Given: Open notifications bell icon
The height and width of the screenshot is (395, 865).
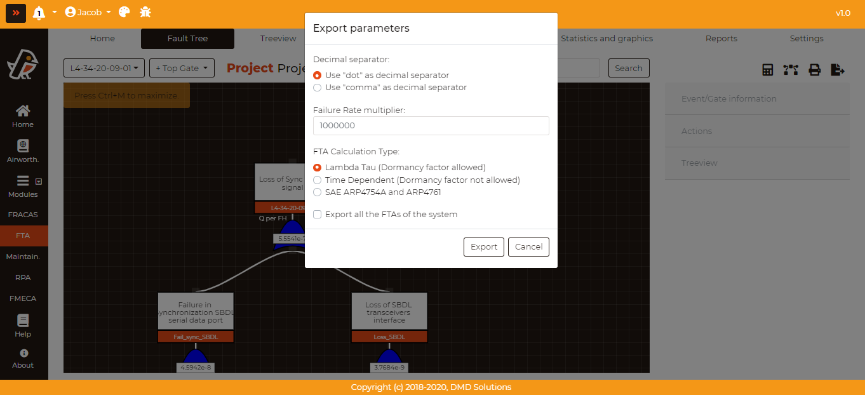Looking at the screenshot, I should pos(39,13).
